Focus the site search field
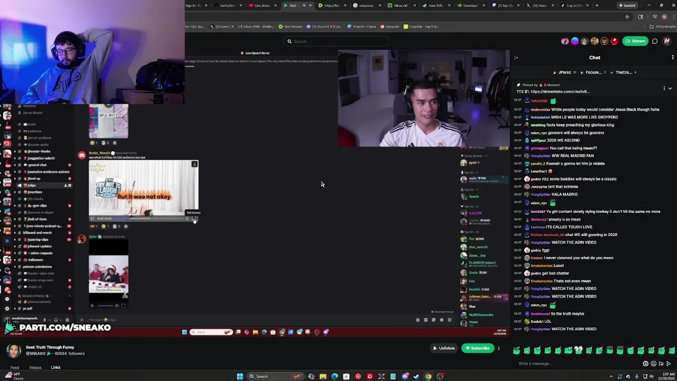677x381 pixels. (336, 41)
